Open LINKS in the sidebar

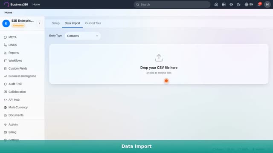22,45
